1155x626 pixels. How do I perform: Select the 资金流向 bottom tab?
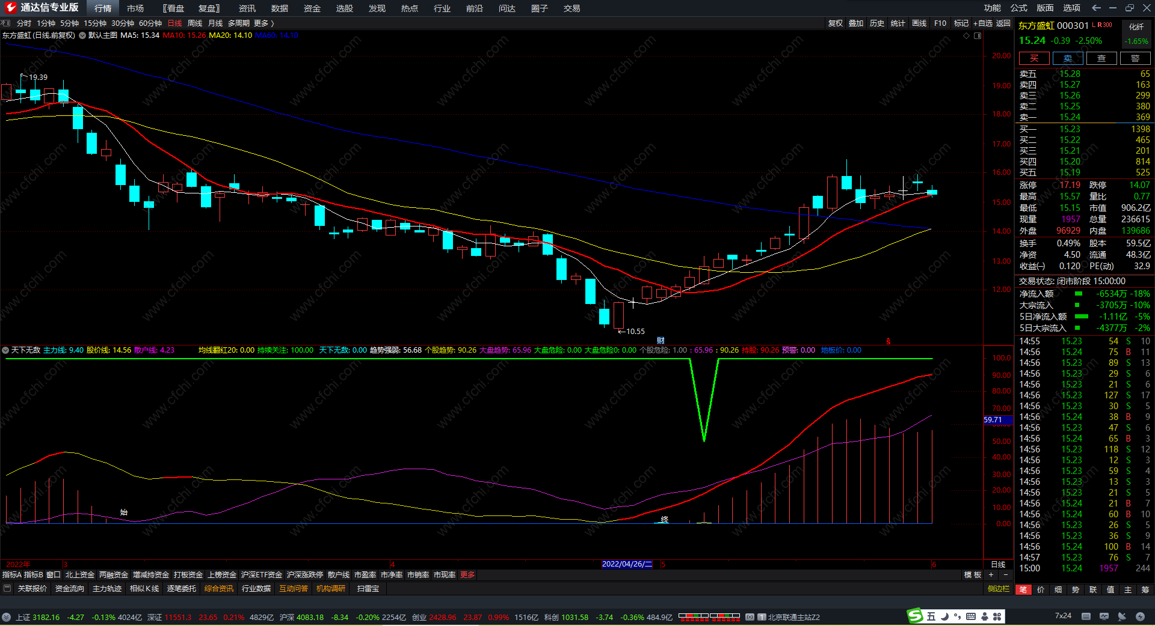tap(70, 589)
